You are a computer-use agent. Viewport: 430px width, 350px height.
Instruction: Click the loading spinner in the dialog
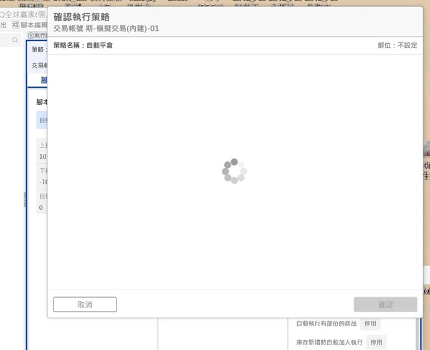tap(234, 171)
